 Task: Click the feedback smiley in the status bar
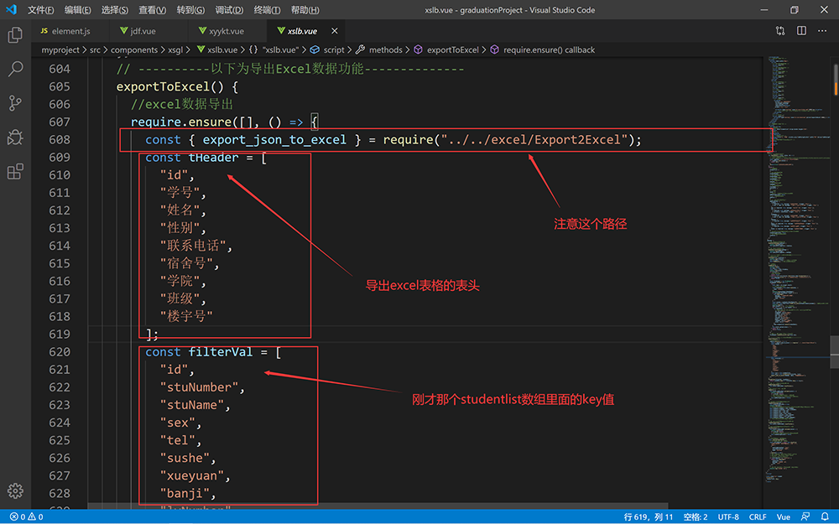click(804, 516)
